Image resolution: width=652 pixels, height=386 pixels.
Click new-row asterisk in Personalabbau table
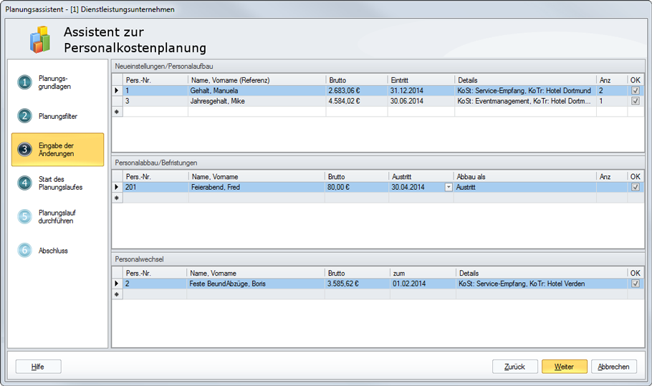pos(117,198)
